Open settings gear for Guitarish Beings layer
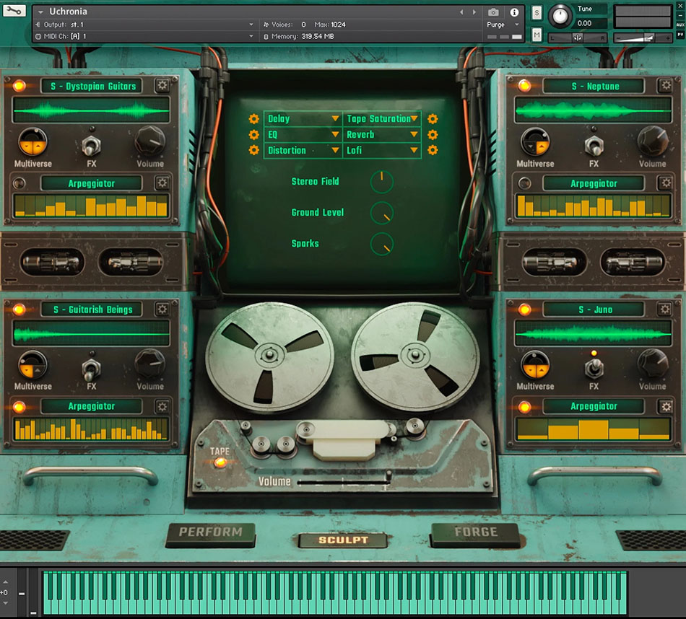686x619 pixels. pos(162,309)
